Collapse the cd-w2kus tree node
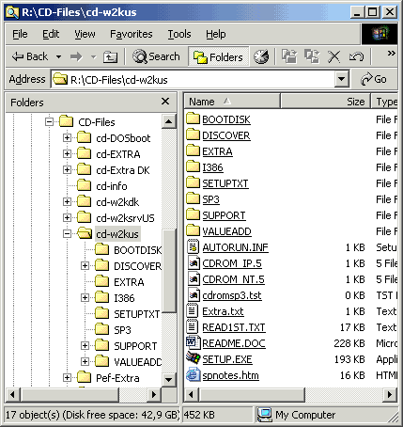 pos(67,233)
